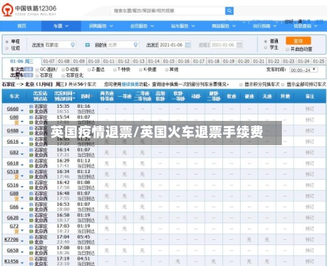Click the China Railway 12306 logo
The height and width of the screenshot is (266, 327).
[29, 10]
